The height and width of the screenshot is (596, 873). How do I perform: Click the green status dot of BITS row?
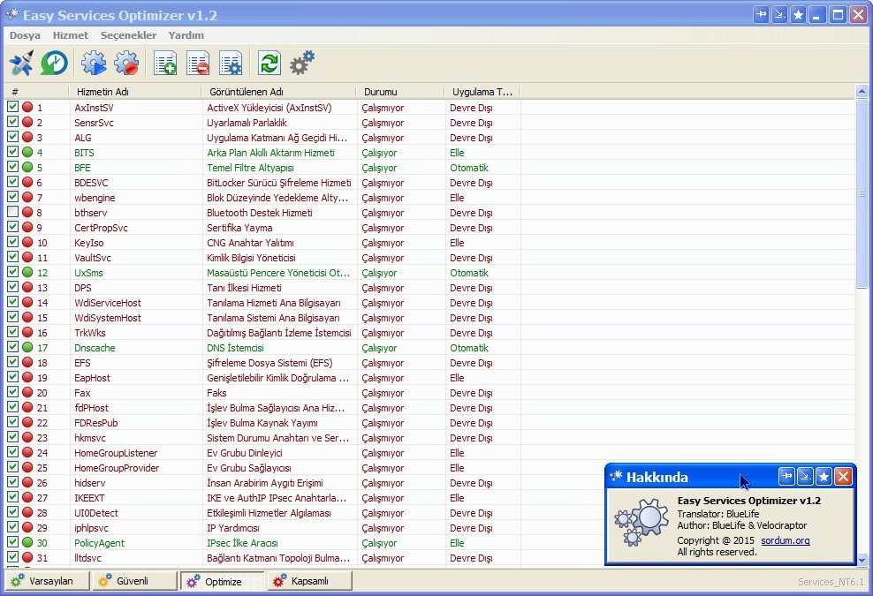(27, 152)
